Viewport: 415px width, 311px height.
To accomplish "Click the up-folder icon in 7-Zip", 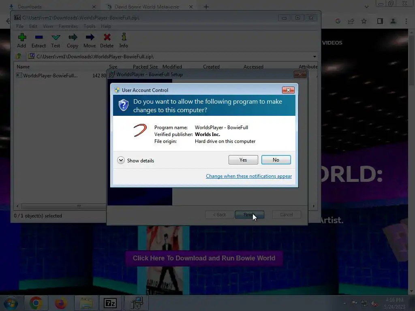I will 19,56.
